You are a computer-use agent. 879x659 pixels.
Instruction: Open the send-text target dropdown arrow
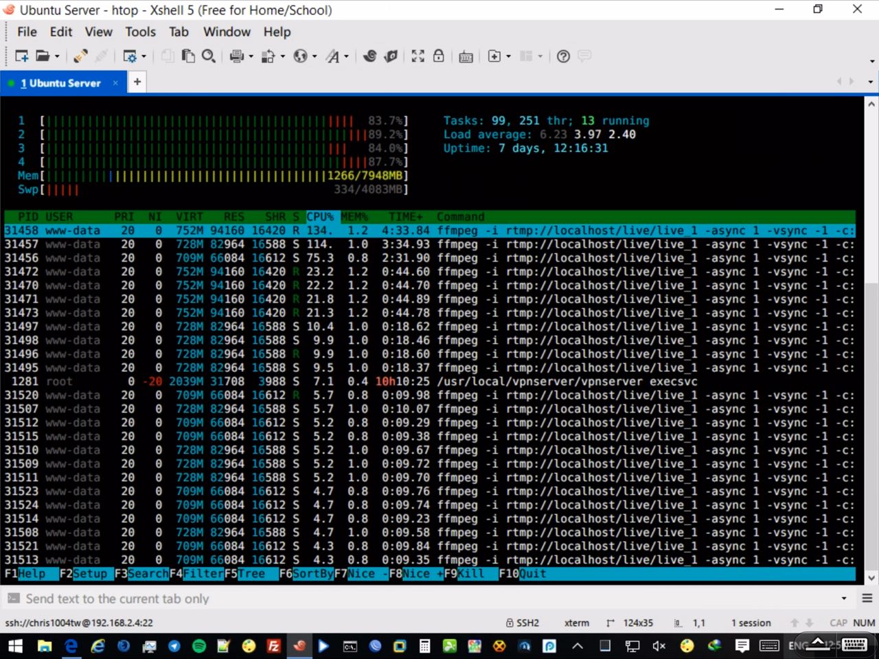844,599
